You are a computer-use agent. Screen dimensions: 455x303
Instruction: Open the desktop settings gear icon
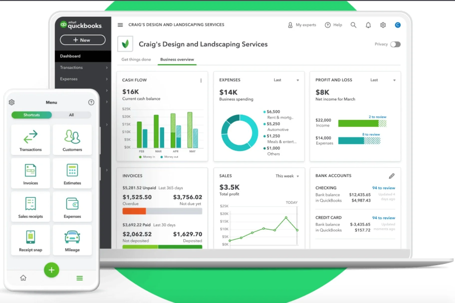pos(383,25)
